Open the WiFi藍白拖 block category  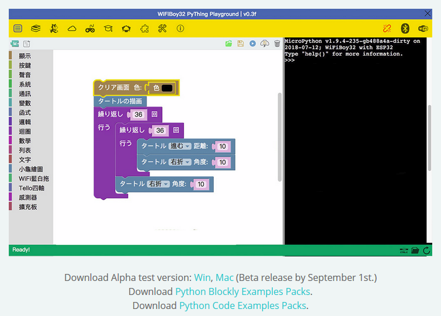click(x=34, y=179)
